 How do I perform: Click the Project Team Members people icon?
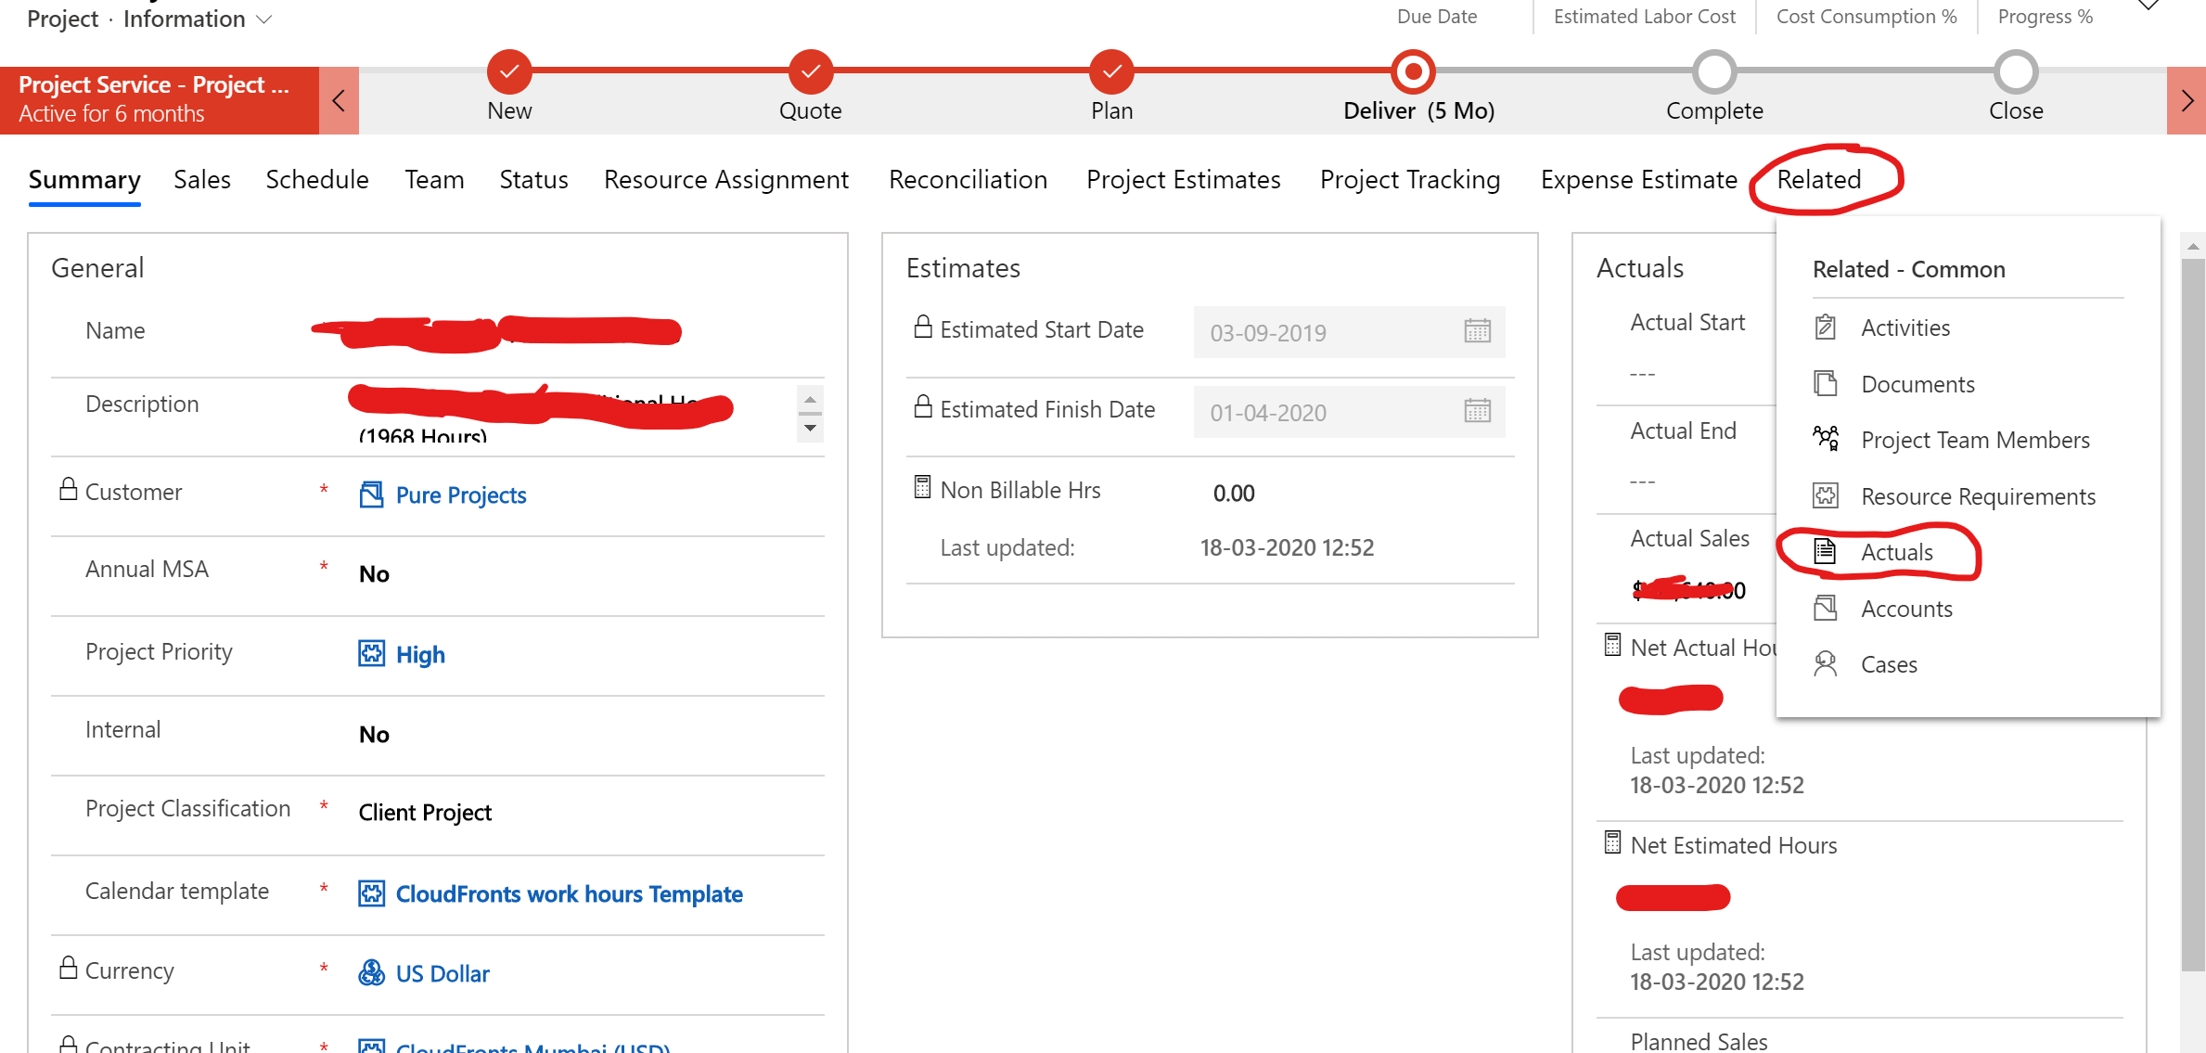click(x=1826, y=438)
